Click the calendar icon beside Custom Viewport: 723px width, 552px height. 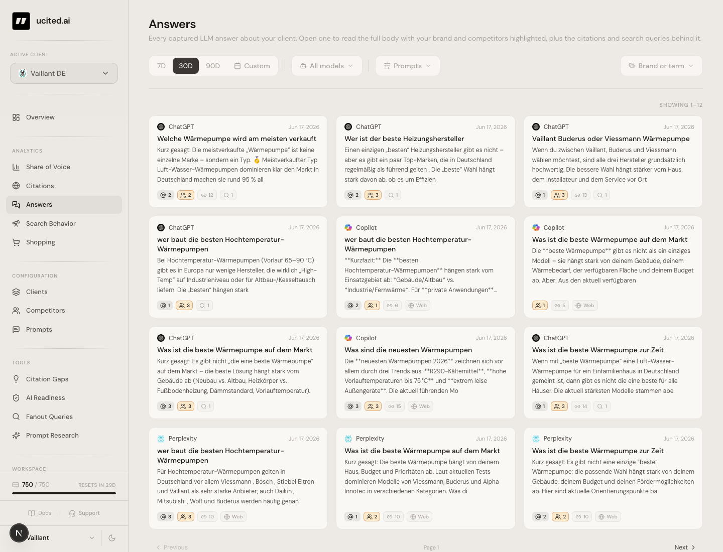click(x=237, y=66)
